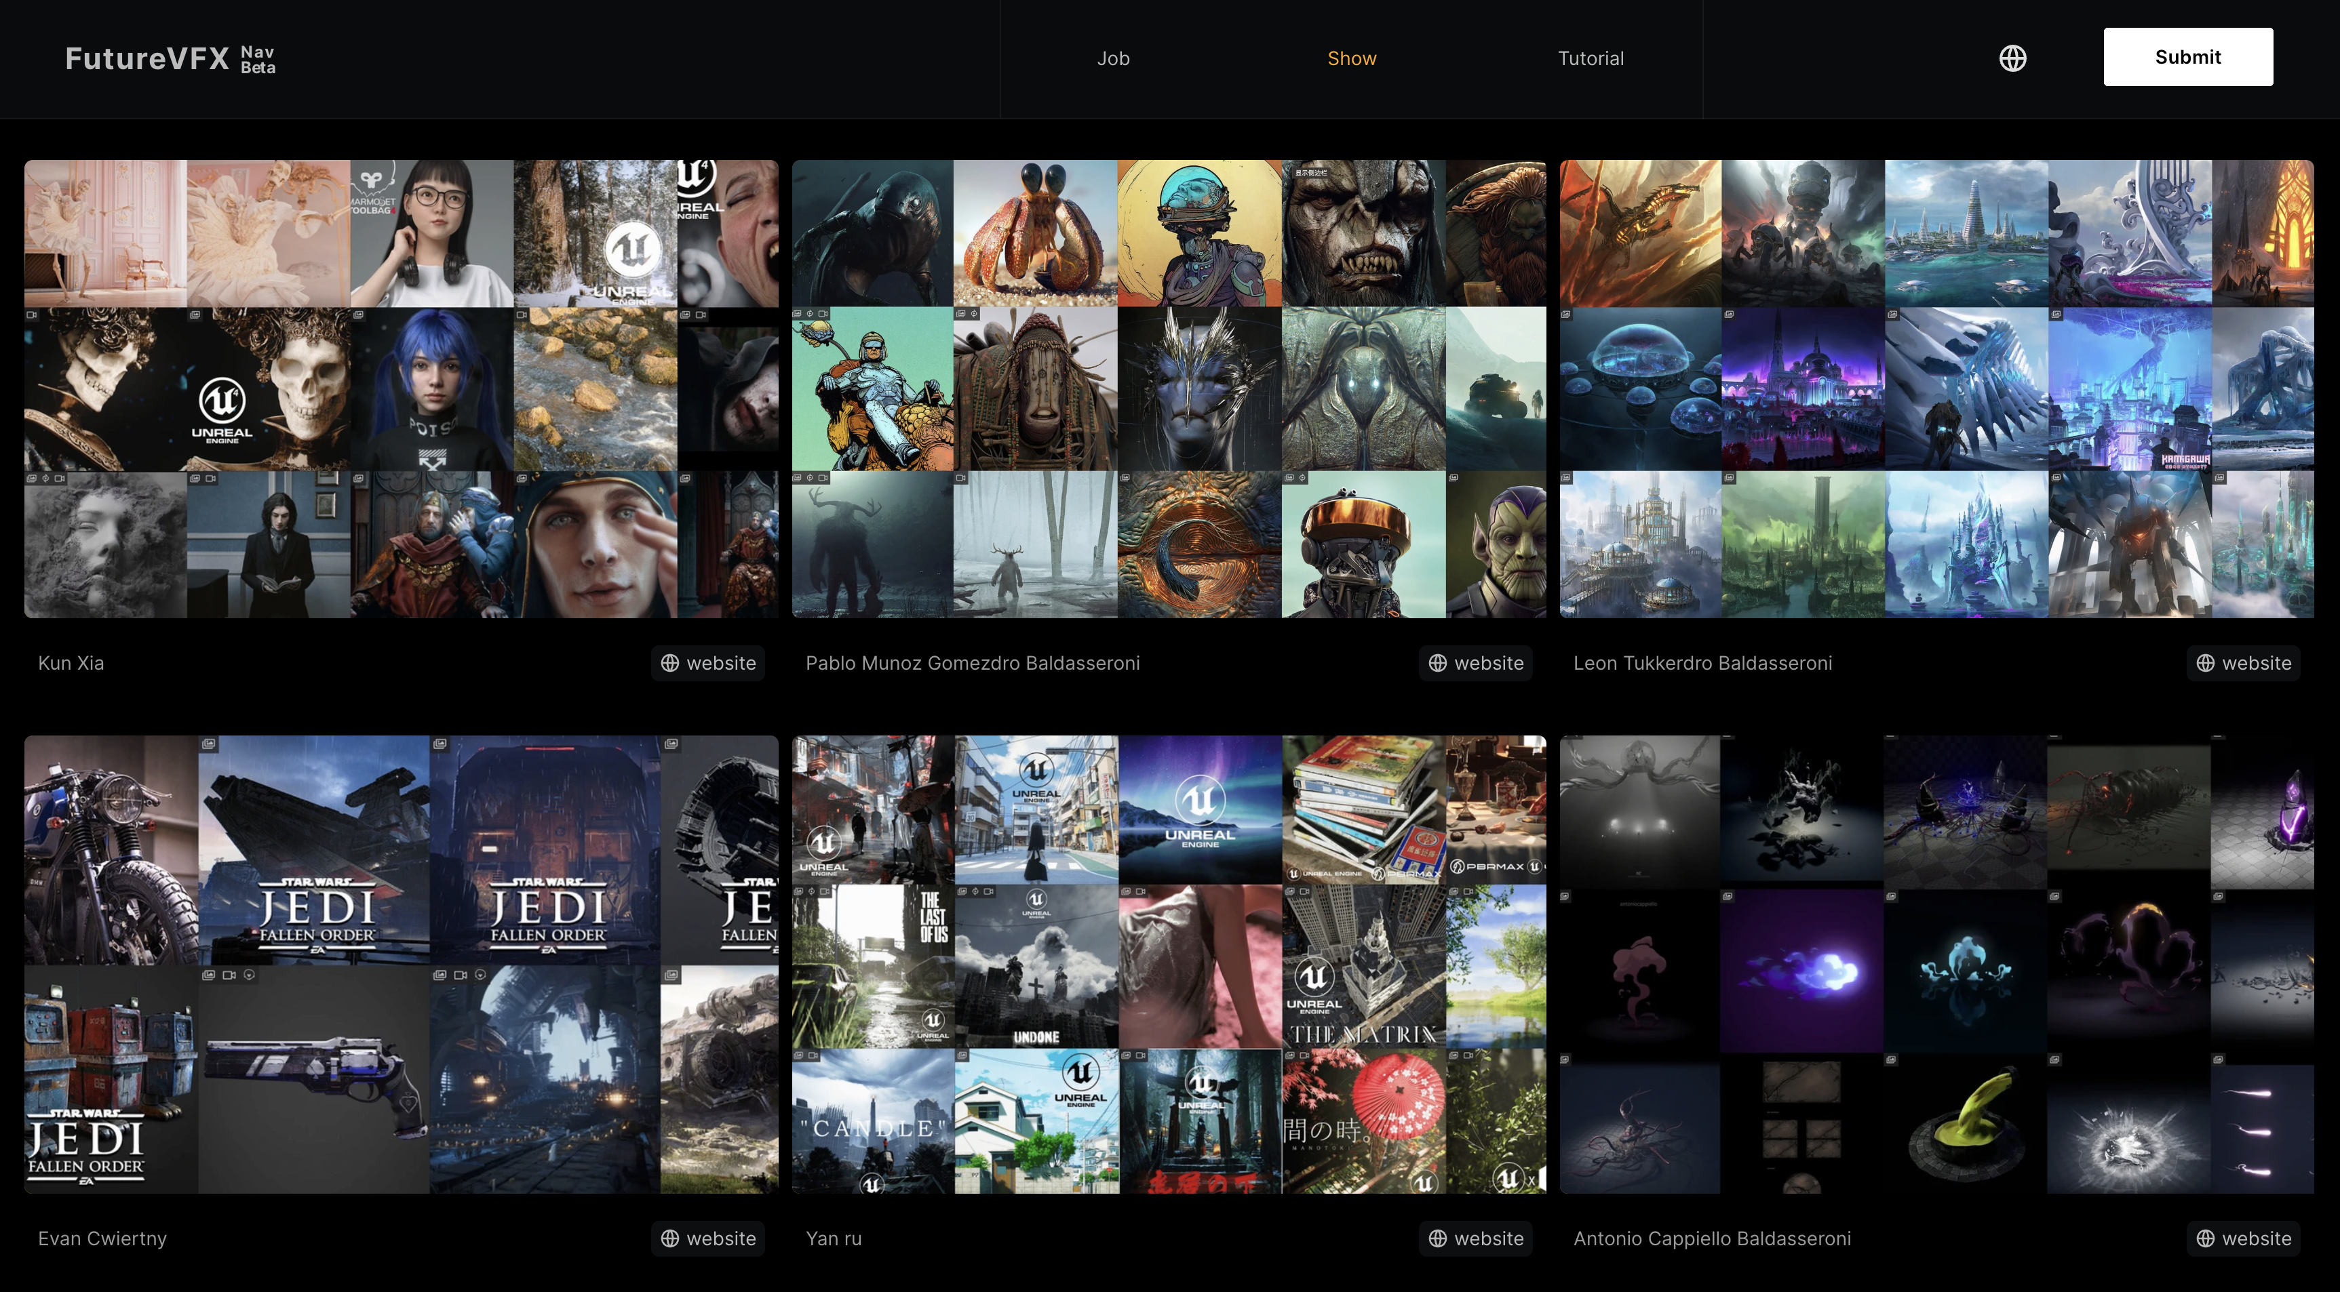
Task: Open the Job navigation tab
Action: tap(1113, 58)
